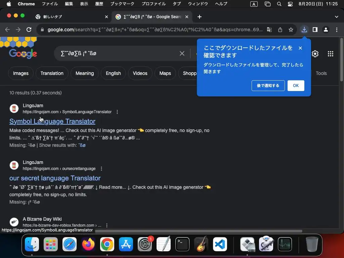Open the Chrome downloads icon
The height and width of the screenshot is (258, 344).
(x=304, y=30)
